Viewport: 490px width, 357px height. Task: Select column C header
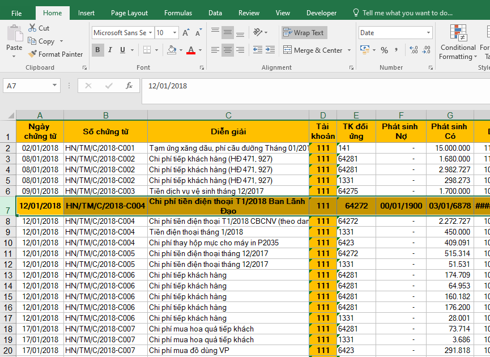228,116
